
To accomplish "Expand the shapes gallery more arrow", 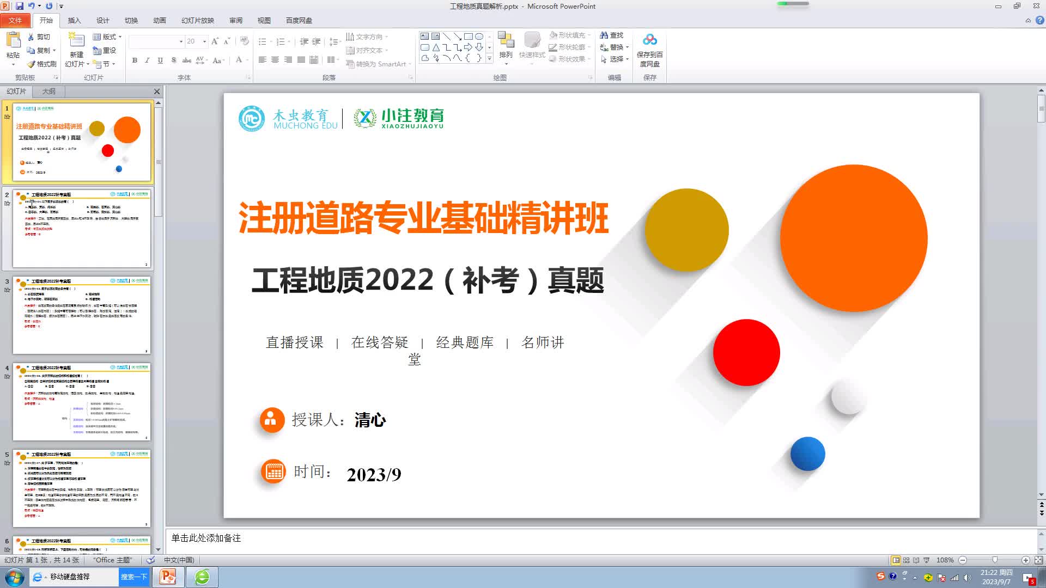I will [489, 58].
